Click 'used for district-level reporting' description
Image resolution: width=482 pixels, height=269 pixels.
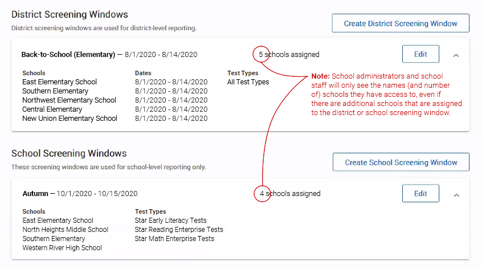coord(104,28)
